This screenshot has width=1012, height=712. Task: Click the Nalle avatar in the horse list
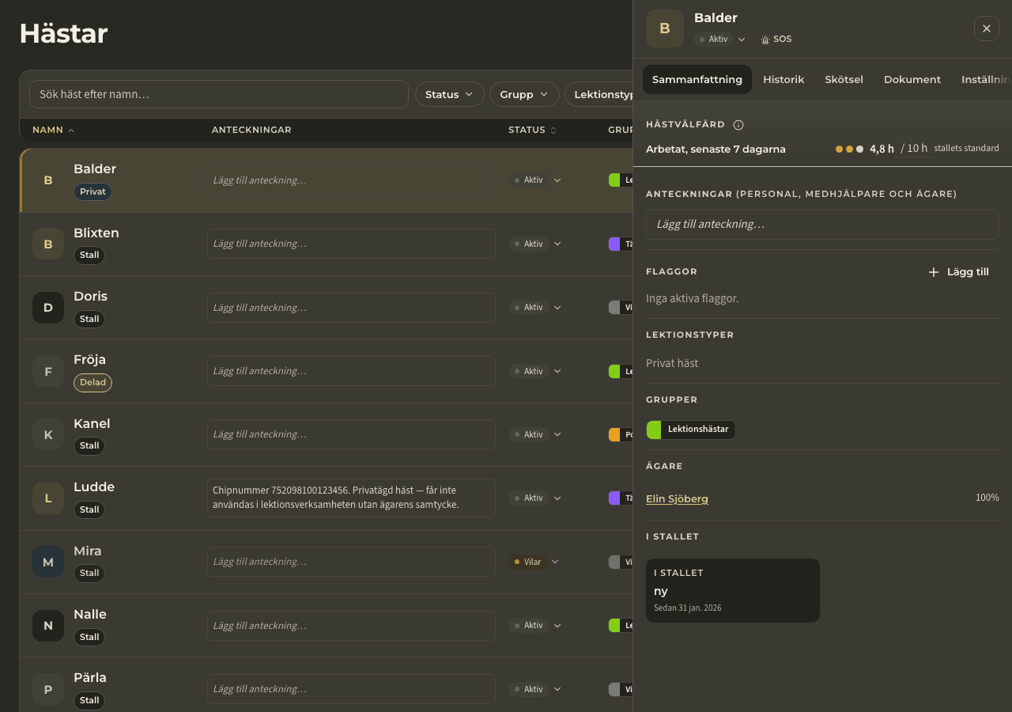pyautogui.click(x=48, y=626)
